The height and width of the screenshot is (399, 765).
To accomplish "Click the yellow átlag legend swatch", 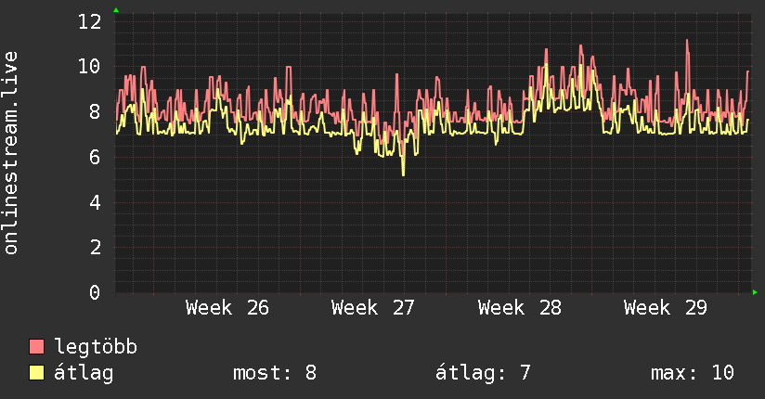I will pyautogui.click(x=36, y=373).
